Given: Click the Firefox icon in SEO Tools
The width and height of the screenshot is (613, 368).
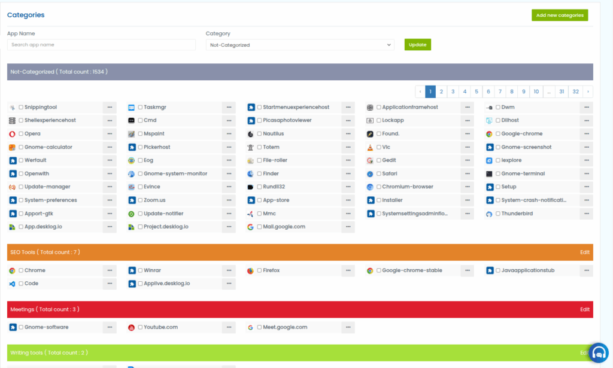Looking at the screenshot, I should pos(251,270).
